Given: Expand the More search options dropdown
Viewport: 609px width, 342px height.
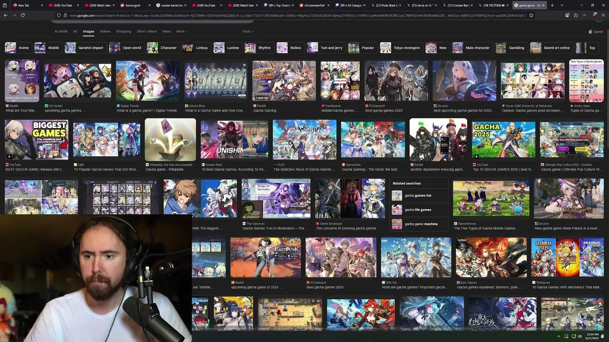Looking at the screenshot, I should pyautogui.click(x=182, y=31).
